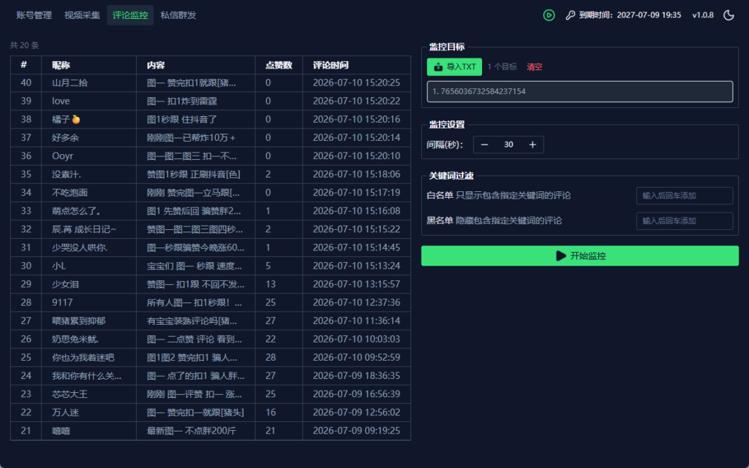
Task: Click comment 图一 扣1炸到雷霆
Action: pyautogui.click(x=182, y=101)
